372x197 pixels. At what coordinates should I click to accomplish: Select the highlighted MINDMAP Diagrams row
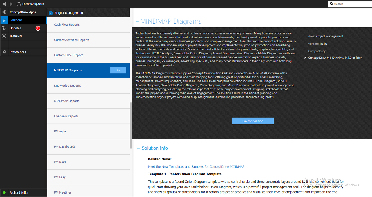(88, 70)
